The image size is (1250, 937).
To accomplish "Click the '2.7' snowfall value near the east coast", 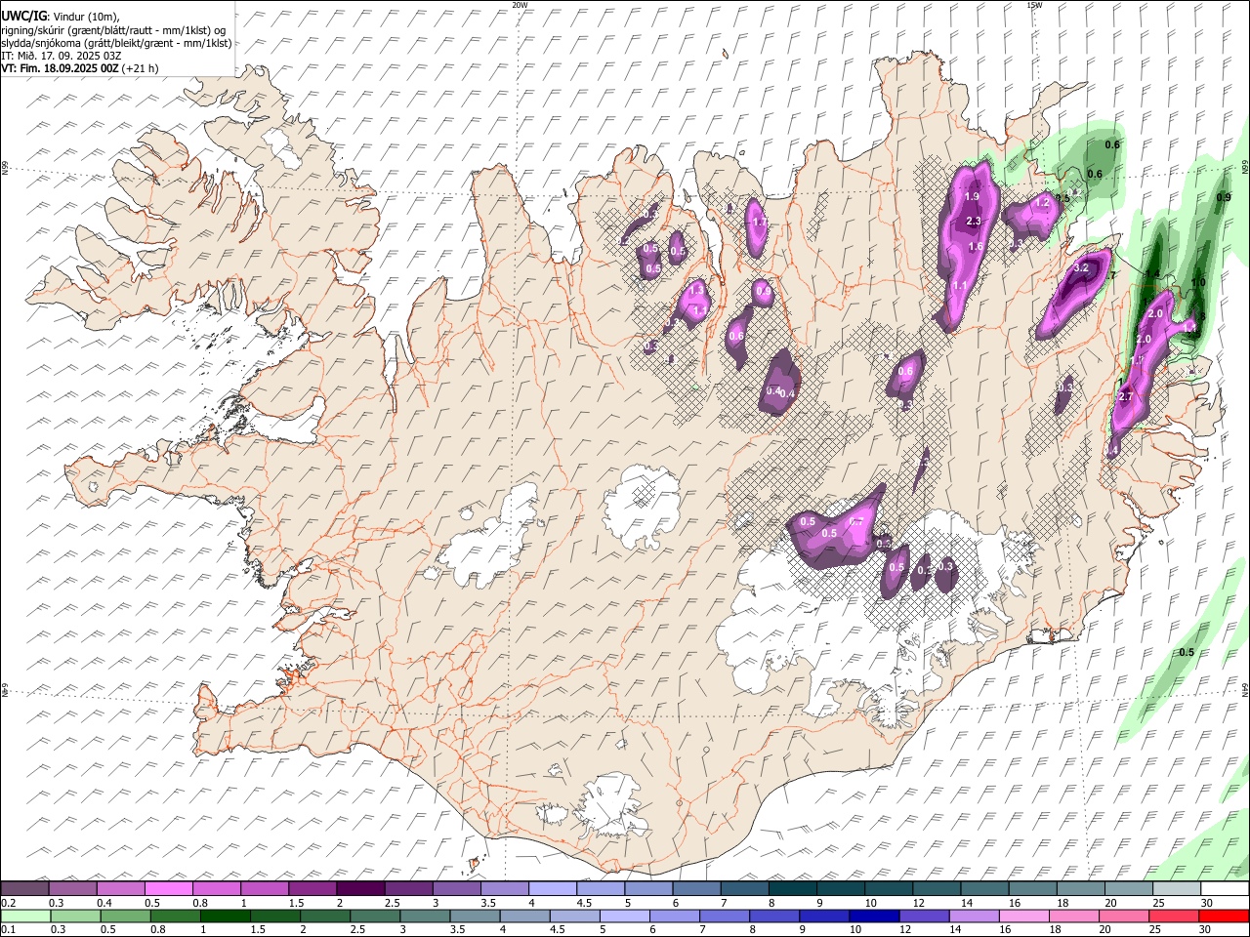I will pyautogui.click(x=1125, y=397).
